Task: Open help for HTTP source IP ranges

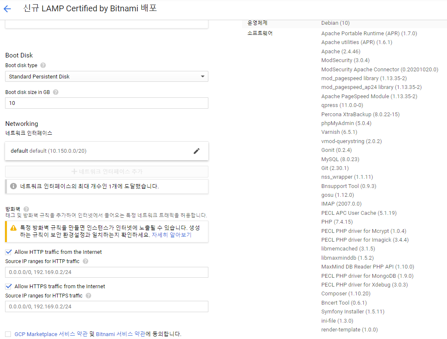Action: [x=86, y=261]
